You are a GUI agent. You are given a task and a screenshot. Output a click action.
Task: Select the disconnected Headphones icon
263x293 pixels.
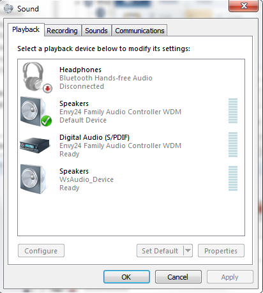tap(36, 77)
